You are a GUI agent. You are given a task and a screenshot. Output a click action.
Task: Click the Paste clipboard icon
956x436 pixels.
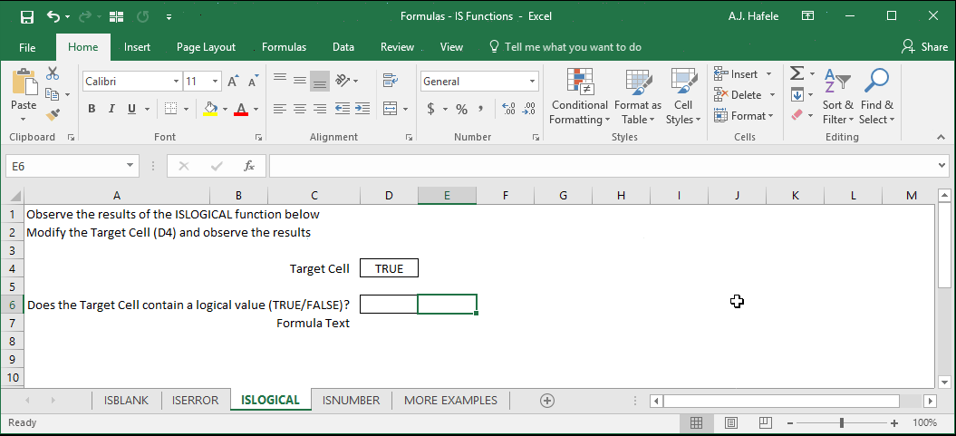(24, 82)
